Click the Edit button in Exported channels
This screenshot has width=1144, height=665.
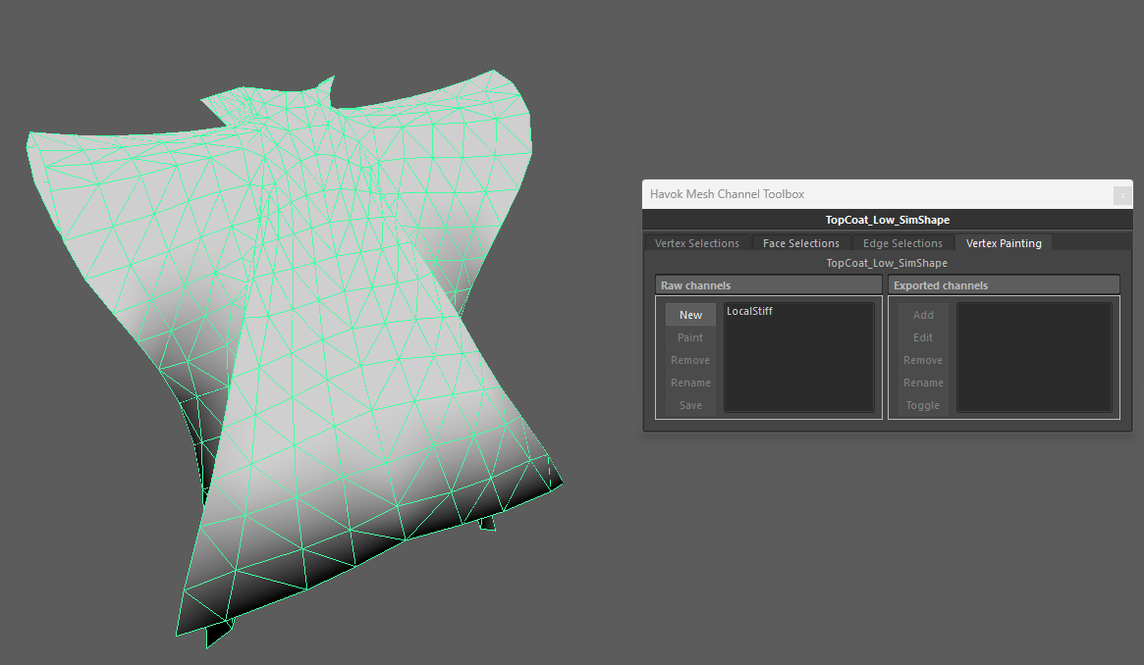[923, 337]
